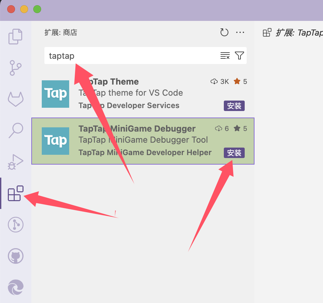This screenshot has width=323, height=303.
Task: Open the Source Control view
Action: click(15, 68)
